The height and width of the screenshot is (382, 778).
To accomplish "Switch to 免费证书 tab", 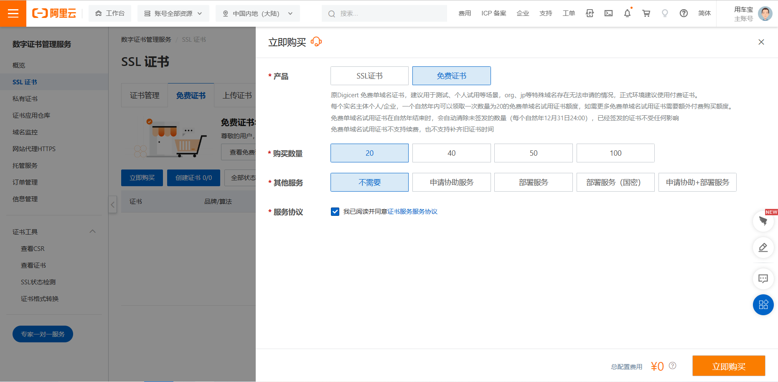I will 191,95.
